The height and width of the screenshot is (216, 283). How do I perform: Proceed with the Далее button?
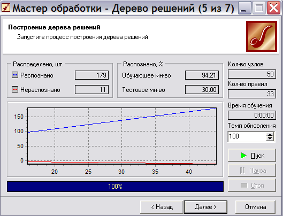(205, 207)
